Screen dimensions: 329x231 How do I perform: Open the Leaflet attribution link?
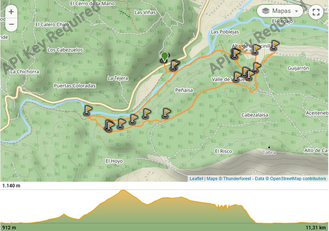pyautogui.click(x=196, y=178)
